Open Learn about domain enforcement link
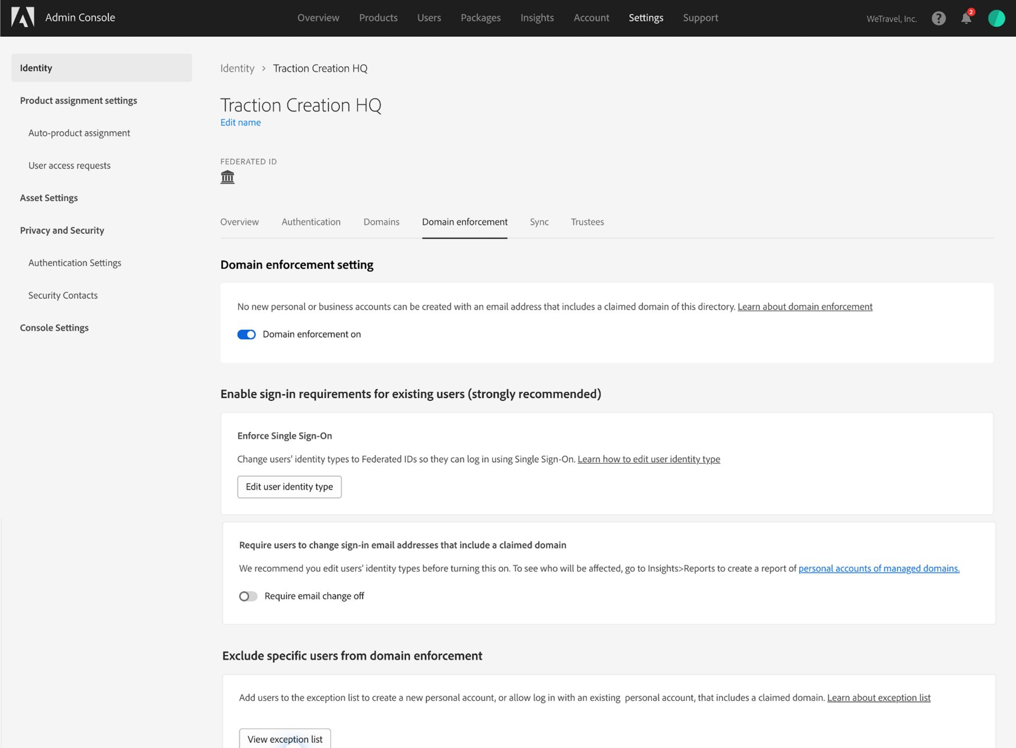 coord(805,307)
